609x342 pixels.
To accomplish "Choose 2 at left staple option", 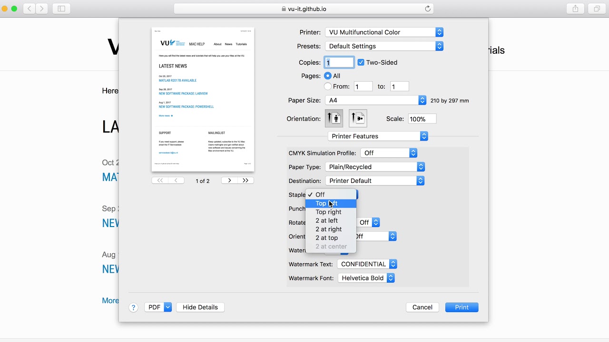I will pos(326,220).
